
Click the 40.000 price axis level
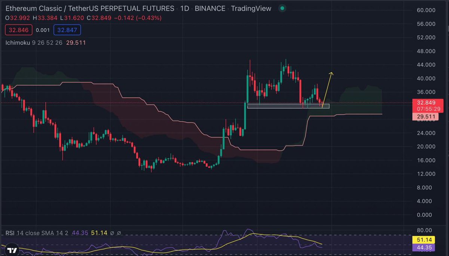pos(425,78)
